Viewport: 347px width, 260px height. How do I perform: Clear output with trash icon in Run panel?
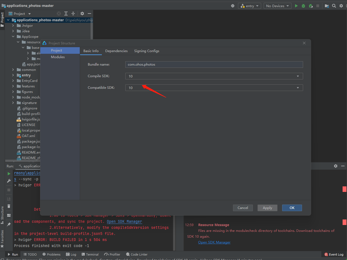point(9,206)
